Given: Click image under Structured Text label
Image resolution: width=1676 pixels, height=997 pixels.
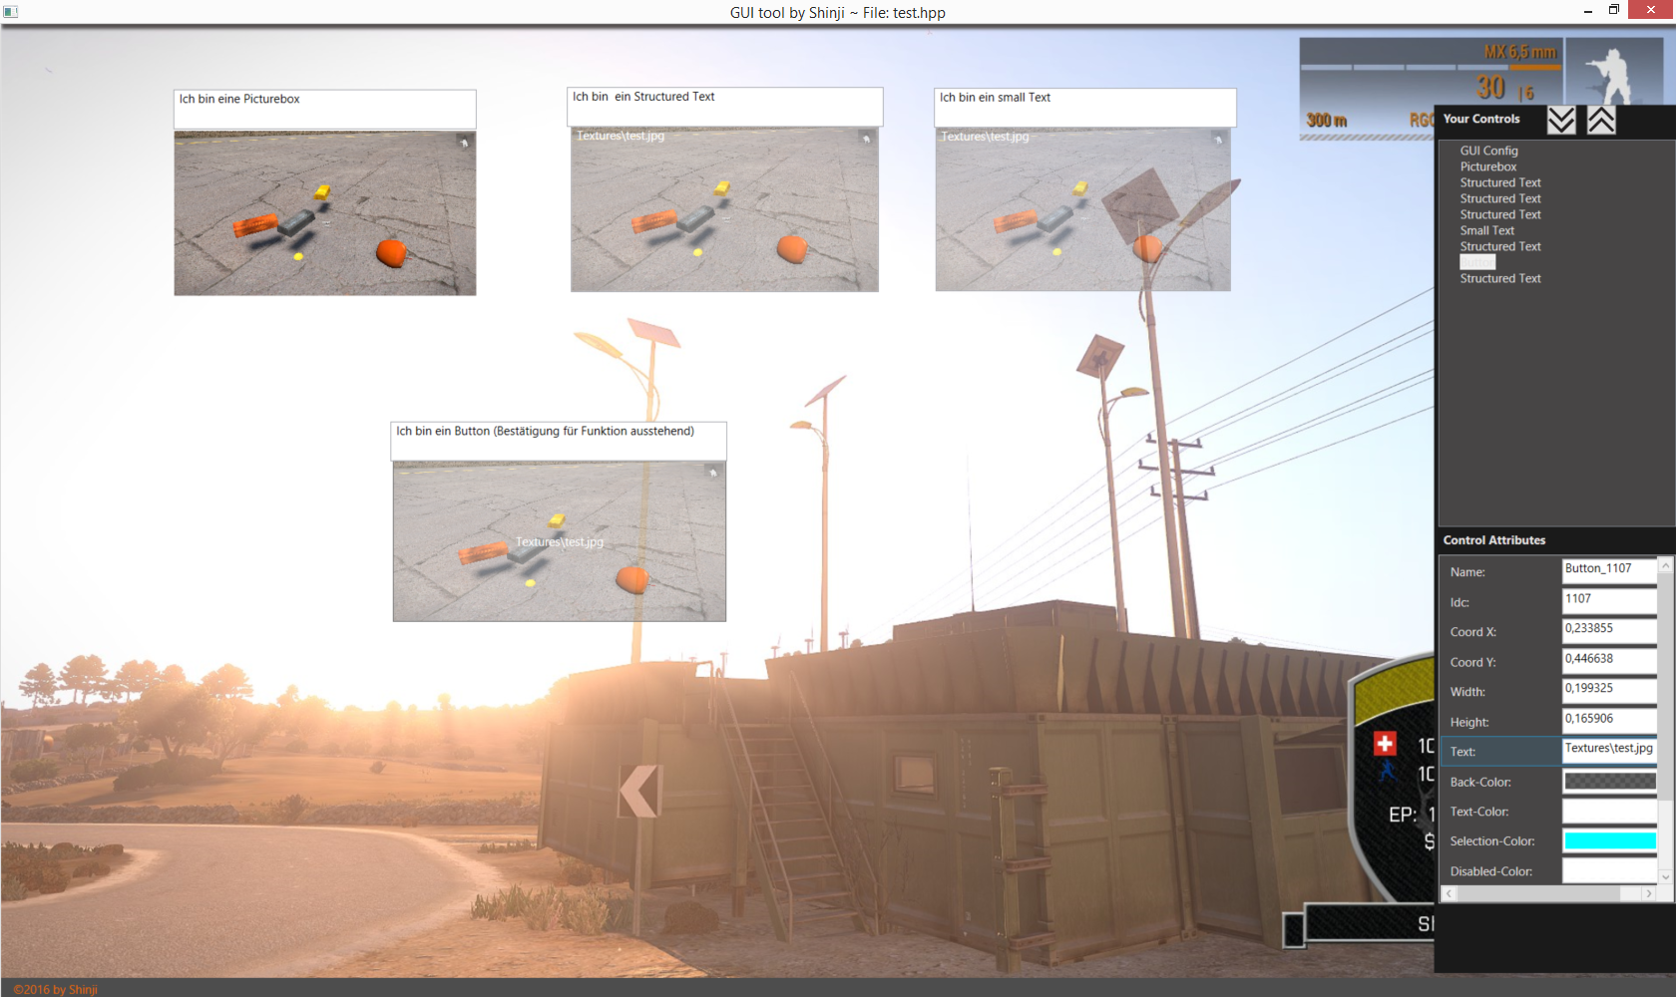Looking at the screenshot, I should coord(724,209).
